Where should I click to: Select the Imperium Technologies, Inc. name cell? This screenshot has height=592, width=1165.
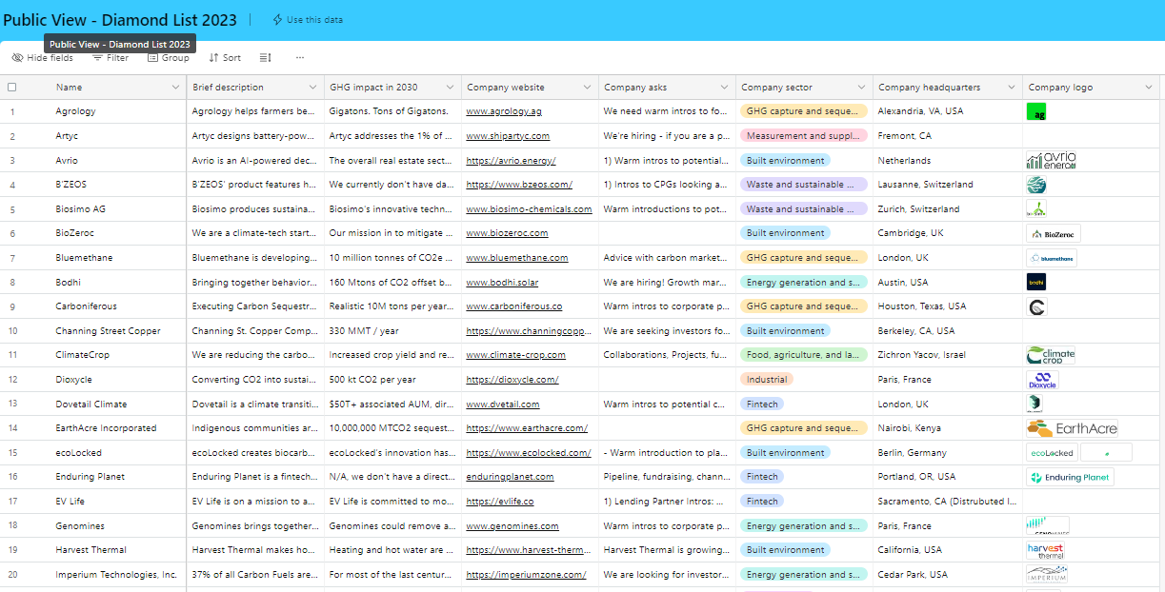pyautogui.click(x=118, y=574)
